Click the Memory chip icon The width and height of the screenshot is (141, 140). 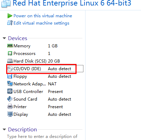(10, 46)
